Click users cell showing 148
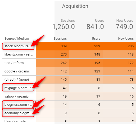136x124 pixels. tap(97, 54)
